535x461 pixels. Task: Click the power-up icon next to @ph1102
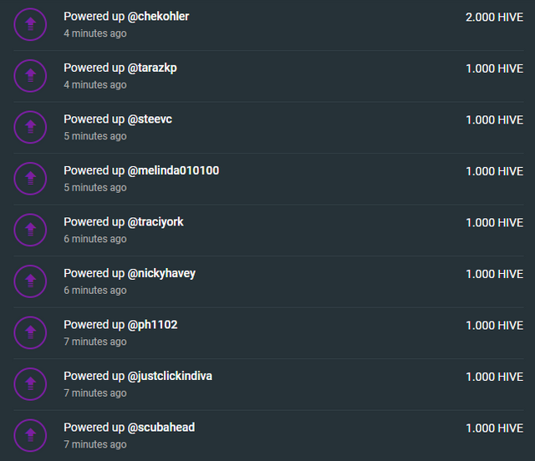coord(30,332)
